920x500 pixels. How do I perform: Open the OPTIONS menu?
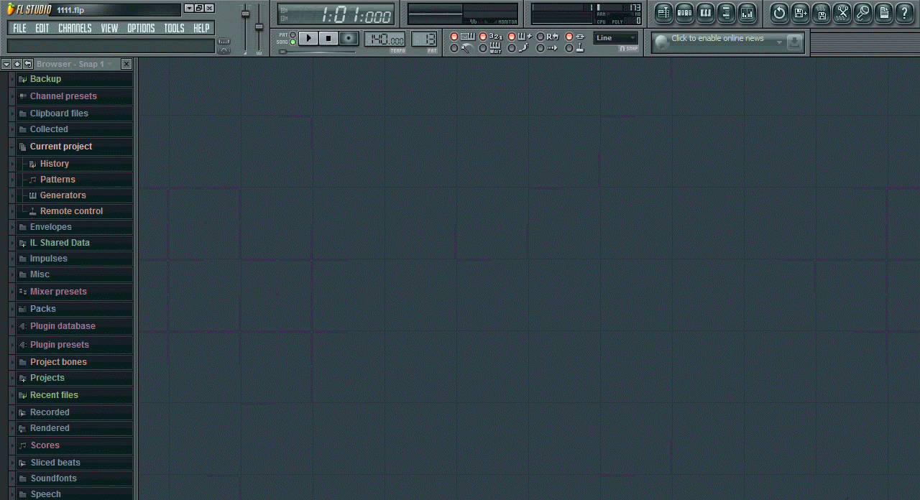pos(141,28)
